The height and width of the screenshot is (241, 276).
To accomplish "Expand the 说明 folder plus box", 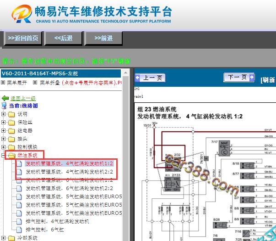I will pos(3,114).
